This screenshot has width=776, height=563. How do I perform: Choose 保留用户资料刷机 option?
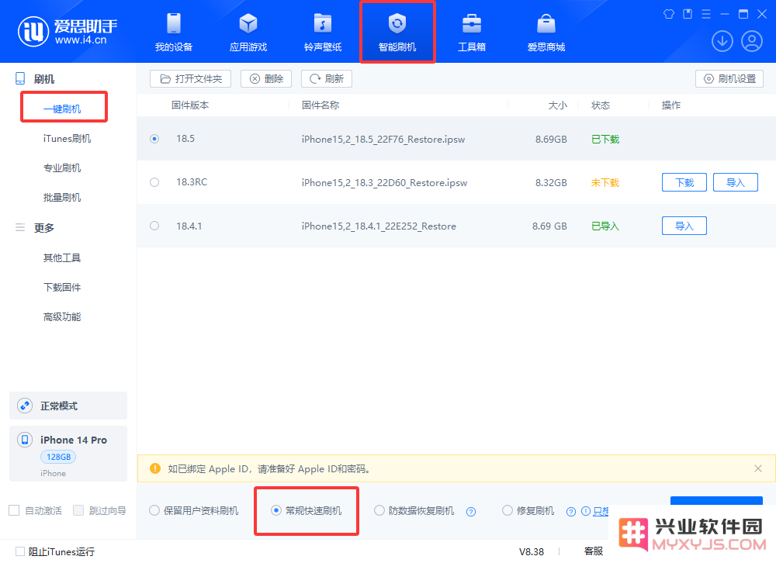coord(154,510)
